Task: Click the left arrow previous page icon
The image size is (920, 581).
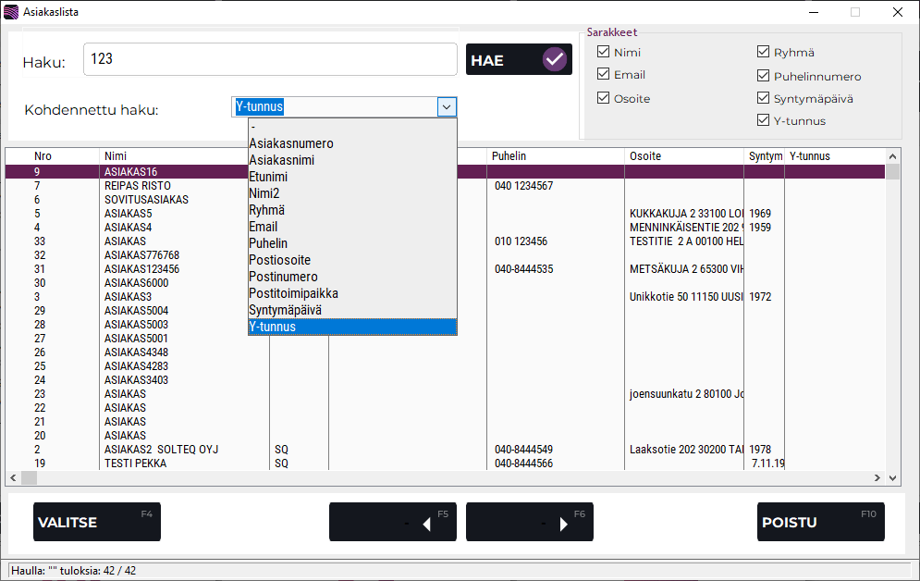Action: tap(426, 524)
